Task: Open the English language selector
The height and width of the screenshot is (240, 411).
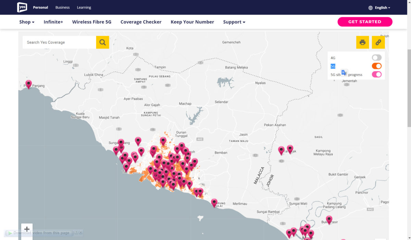Action: (379, 8)
